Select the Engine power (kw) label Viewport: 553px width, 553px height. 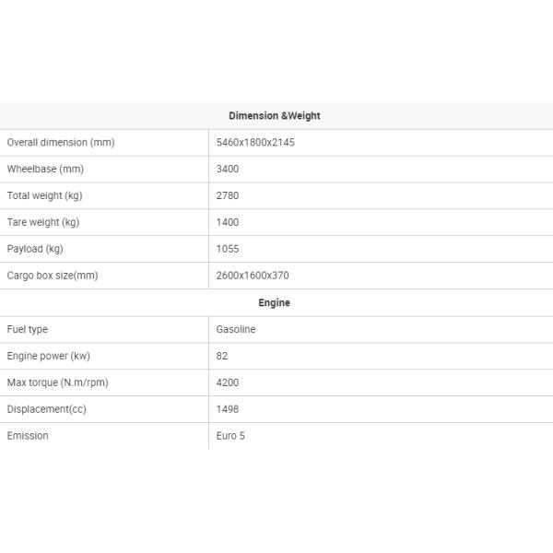pyautogui.click(x=49, y=356)
